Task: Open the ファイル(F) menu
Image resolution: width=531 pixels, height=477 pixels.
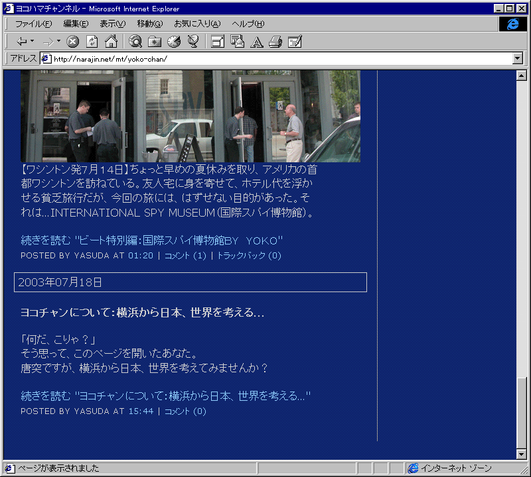Action: coord(34,24)
